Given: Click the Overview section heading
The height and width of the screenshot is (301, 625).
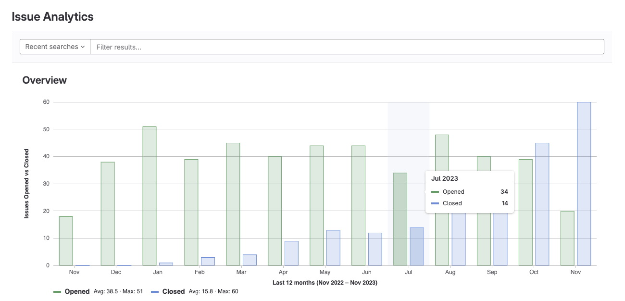Looking at the screenshot, I should (x=44, y=80).
